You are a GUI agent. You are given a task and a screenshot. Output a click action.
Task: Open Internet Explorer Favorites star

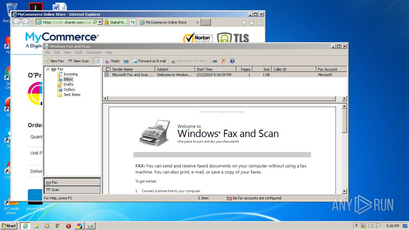[251, 23]
